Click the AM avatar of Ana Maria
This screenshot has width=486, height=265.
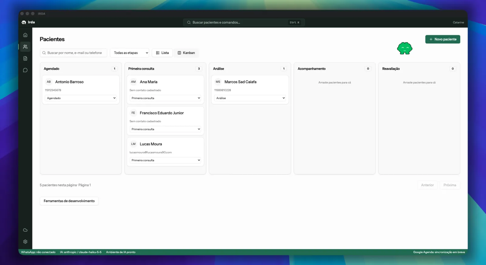pos(133,82)
